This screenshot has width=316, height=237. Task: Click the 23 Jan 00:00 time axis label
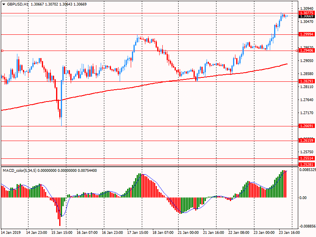[x=264, y=232]
